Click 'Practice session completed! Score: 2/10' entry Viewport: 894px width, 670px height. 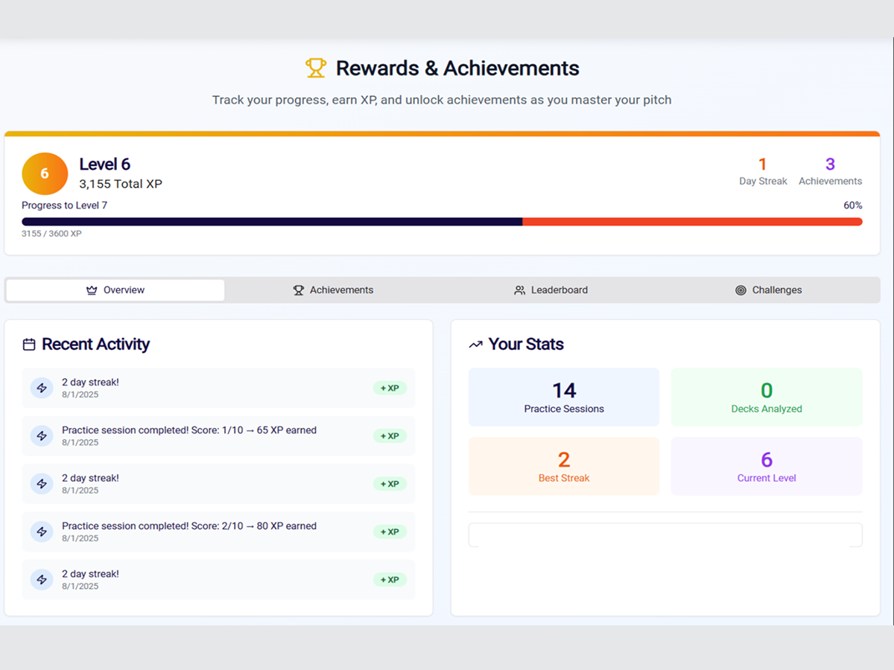(218, 532)
